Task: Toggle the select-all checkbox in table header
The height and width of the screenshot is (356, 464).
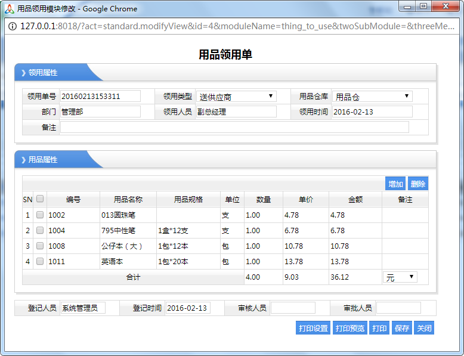Action: click(40, 199)
